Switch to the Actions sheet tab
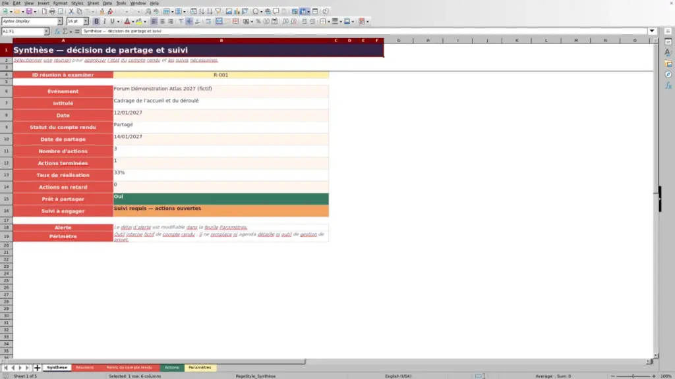Screen dimensions: 675x379 [x=171, y=367]
